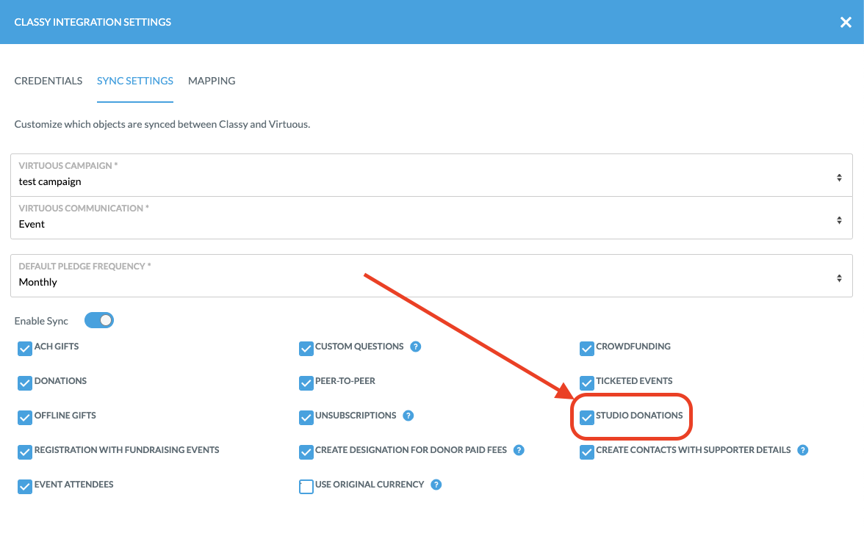Image resolution: width=864 pixels, height=536 pixels.
Task: Open help for Create Contacts with Supporter Details
Action: 803,450
